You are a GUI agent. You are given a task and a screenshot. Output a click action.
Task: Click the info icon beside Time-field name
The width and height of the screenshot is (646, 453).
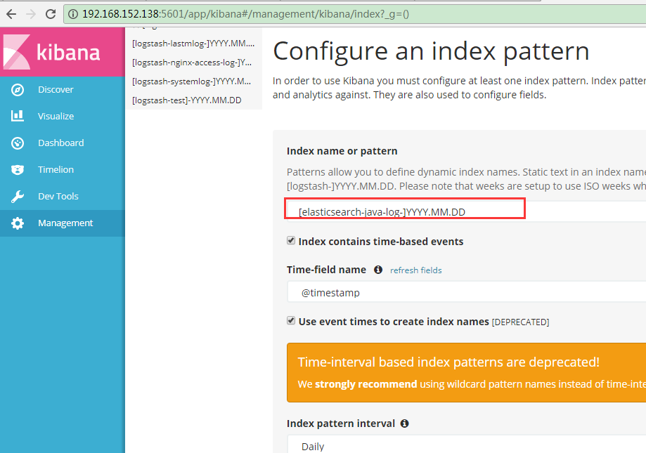[x=377, y=270]
